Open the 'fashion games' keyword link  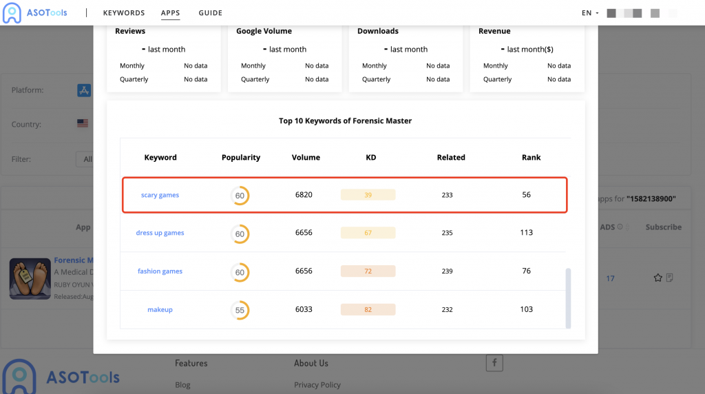click(160, 271)
